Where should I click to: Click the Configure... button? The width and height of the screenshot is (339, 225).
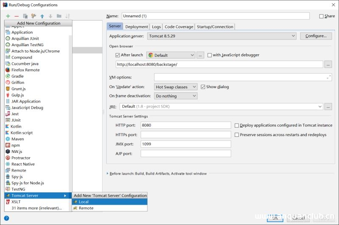click(316, 36)
